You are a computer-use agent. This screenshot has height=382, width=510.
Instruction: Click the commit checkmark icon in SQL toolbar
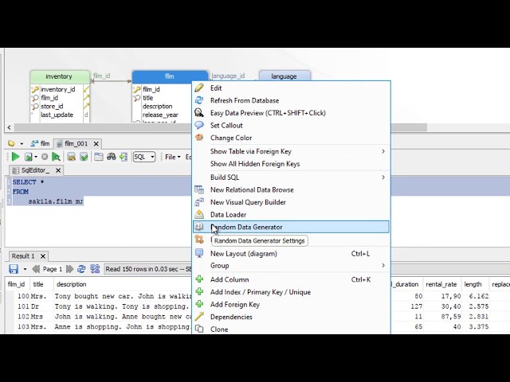84,157
